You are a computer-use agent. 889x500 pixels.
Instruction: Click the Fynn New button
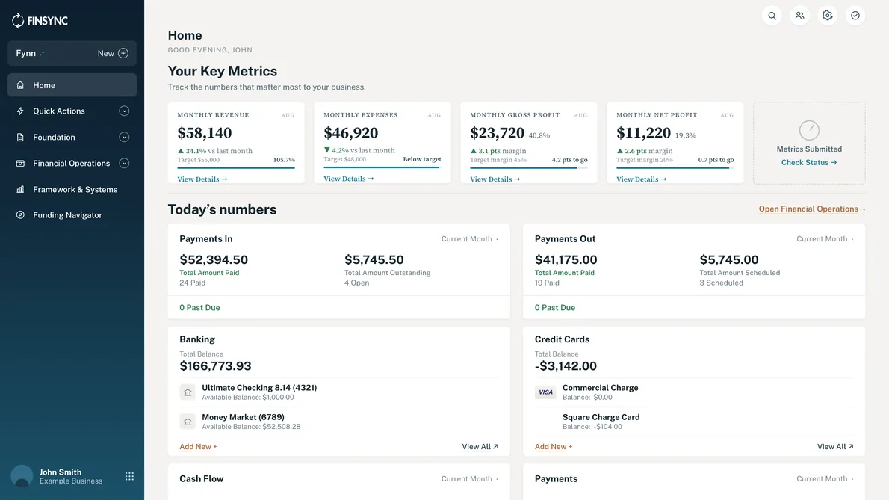(x=113, y=53)
